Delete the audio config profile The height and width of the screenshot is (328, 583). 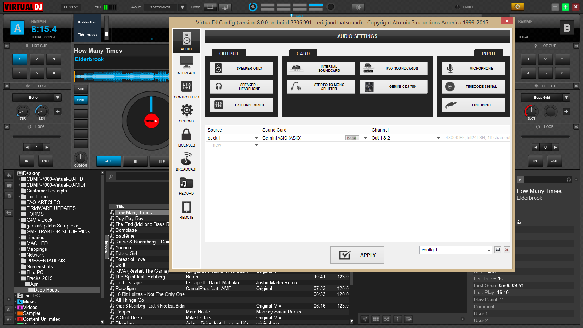click(507, 250)
